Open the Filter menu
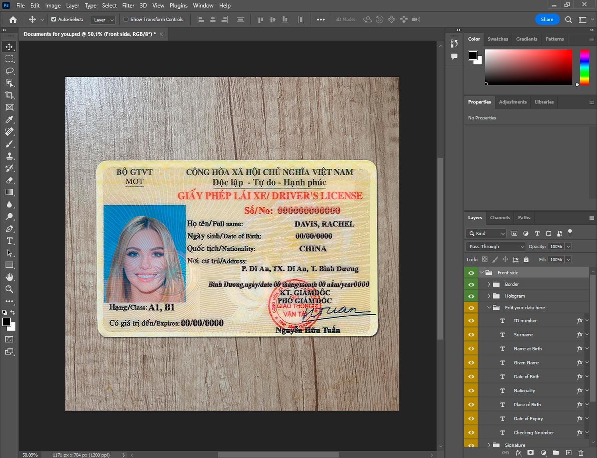 [x=128, y=6]
